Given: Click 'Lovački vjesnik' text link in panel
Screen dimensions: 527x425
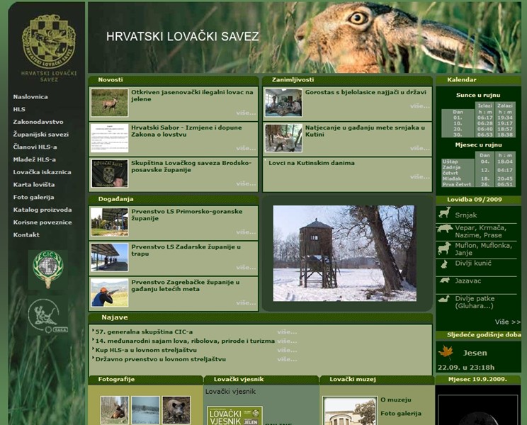Looking at the screenshot, I should (x=230, y=392).
